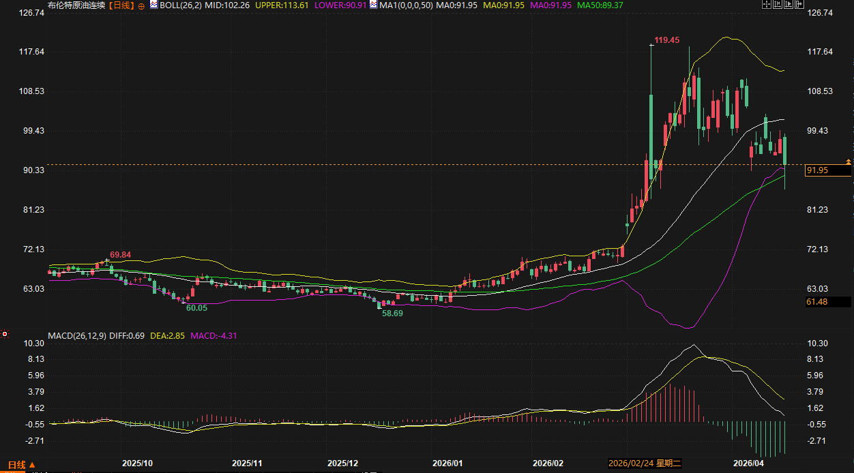Select the 2026/02/24 星期二 date marker
Screen dimensions: 854x473
pyautogui.click(x=644, y=463)
